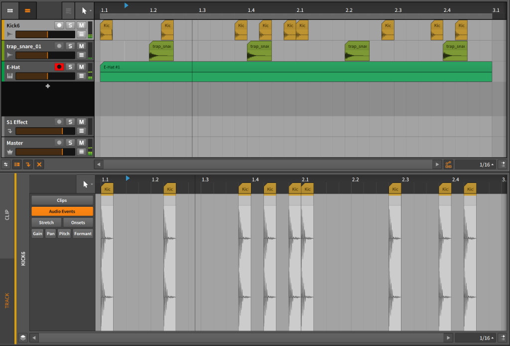Show the Pitch expression
The height and width of the screenshot is (346, 510).
click(64, 233)
